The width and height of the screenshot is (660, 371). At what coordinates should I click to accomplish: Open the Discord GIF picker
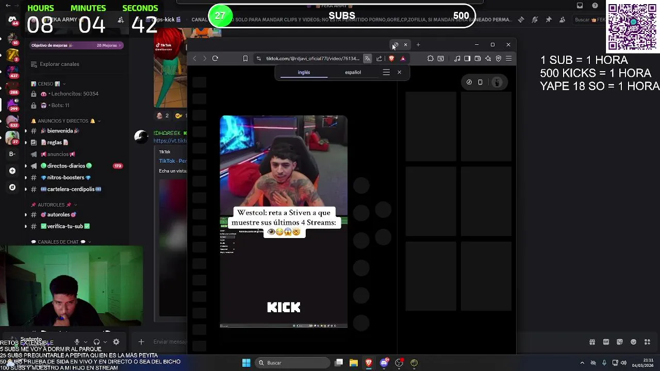(x=606, y=342)
